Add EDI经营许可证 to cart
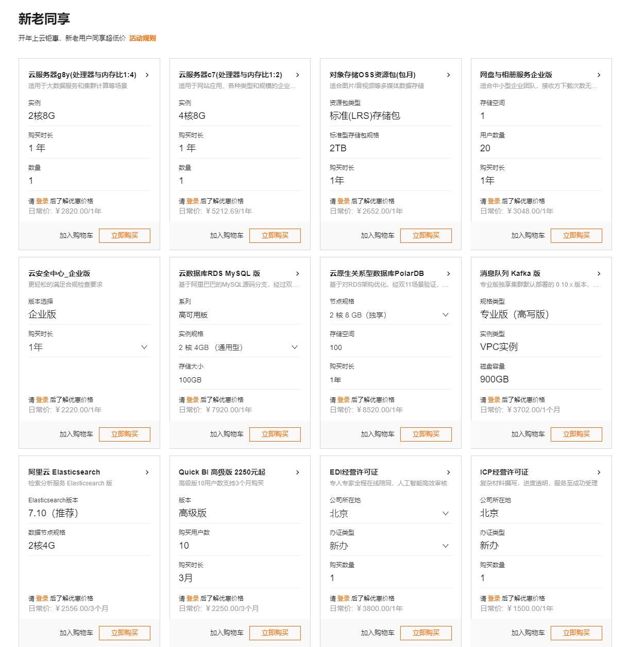 [x=378, y=633]
